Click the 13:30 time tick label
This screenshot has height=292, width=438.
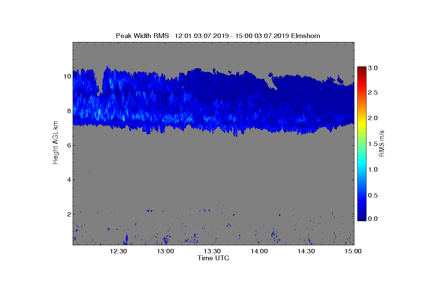[x=212, y=251]
